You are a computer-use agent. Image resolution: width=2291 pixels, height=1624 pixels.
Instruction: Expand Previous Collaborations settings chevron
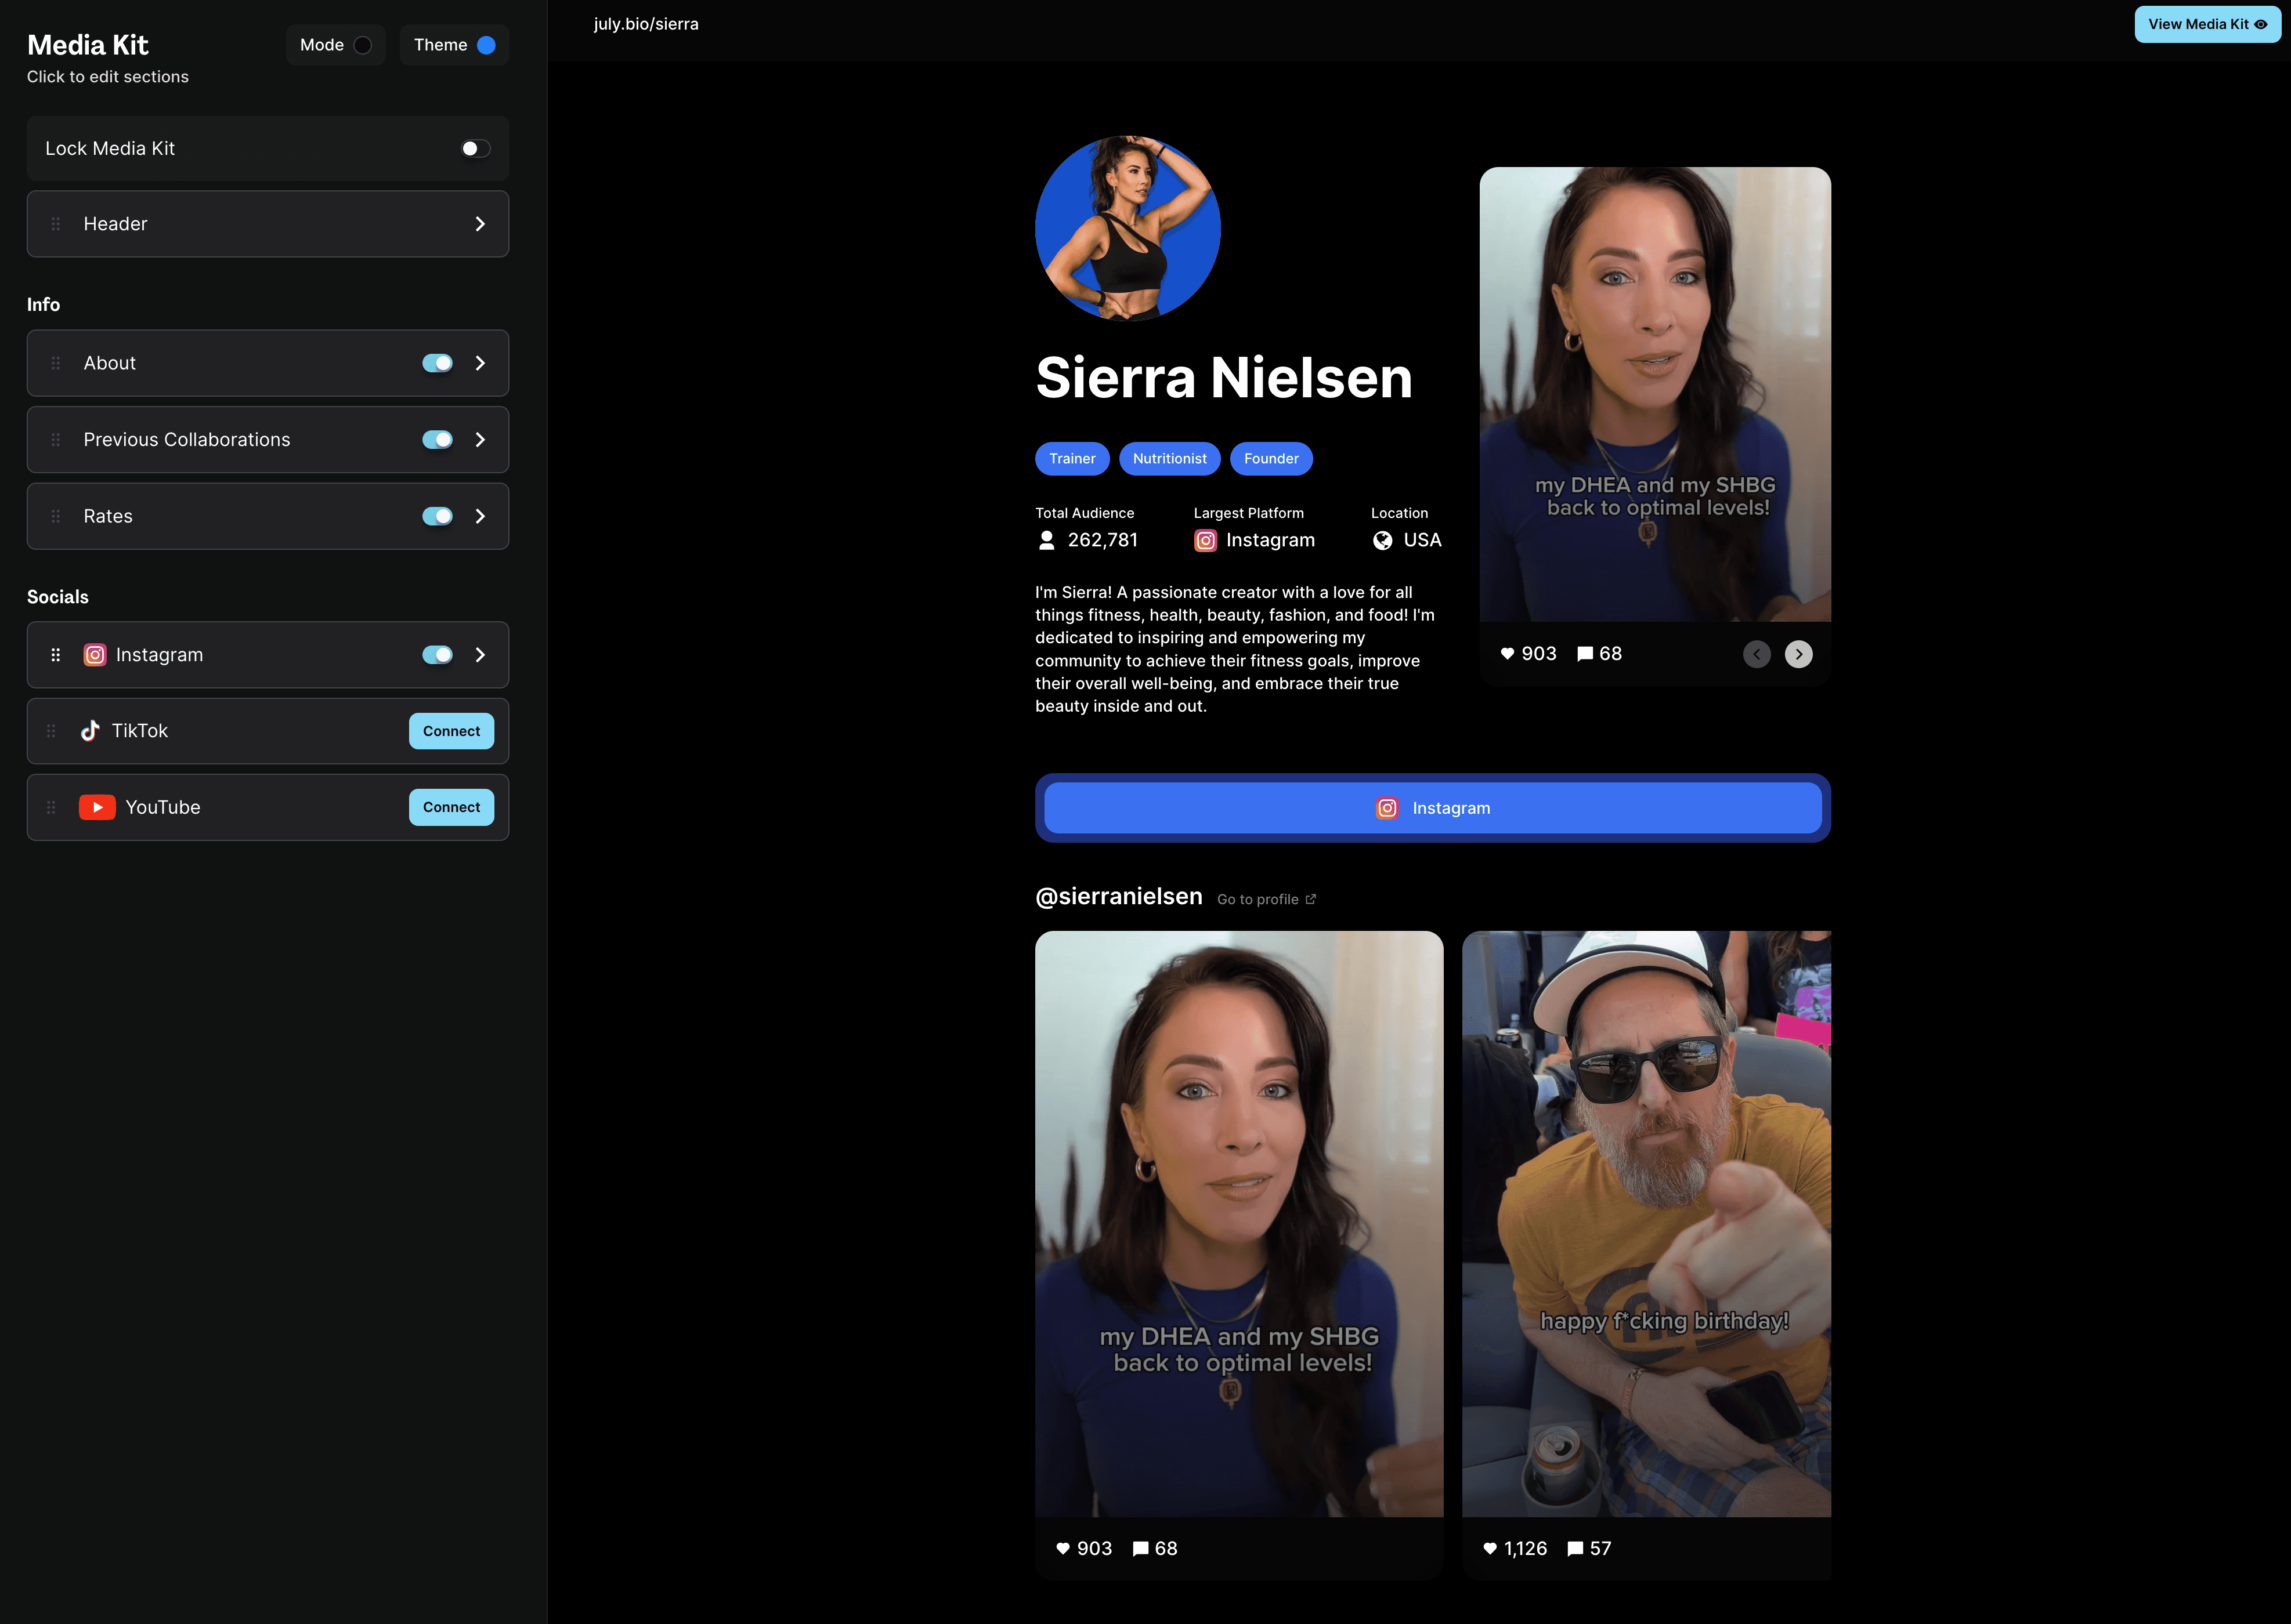pyautogui.click(x=480, y=440)
